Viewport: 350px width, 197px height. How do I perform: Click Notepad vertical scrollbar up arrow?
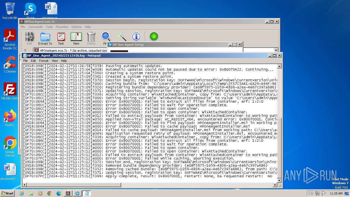click(279, 66)
